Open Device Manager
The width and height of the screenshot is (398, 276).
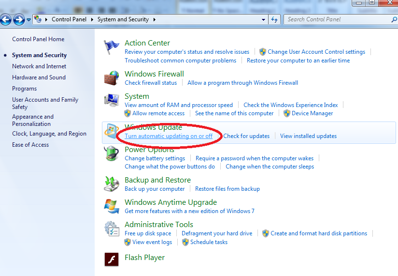(x=312, y=113)
